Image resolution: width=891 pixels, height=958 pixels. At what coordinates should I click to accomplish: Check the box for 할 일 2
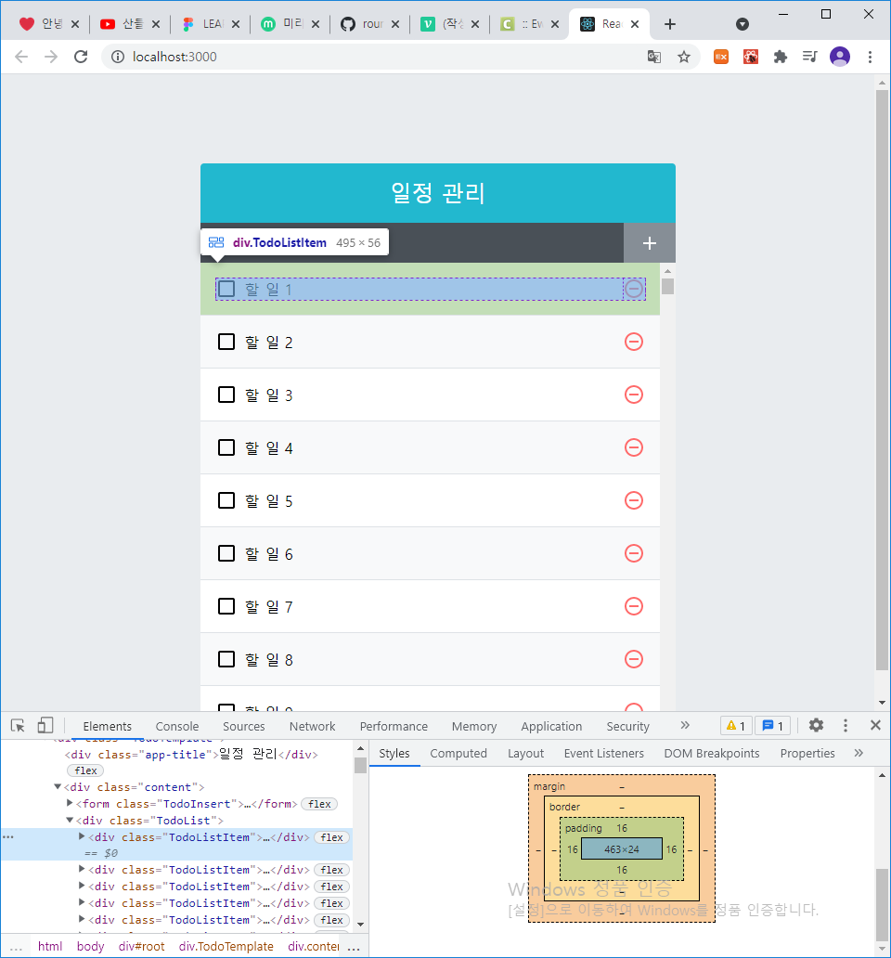tap(226, 342)
